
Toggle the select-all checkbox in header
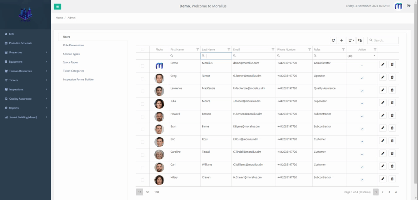(x=143, y=49)
